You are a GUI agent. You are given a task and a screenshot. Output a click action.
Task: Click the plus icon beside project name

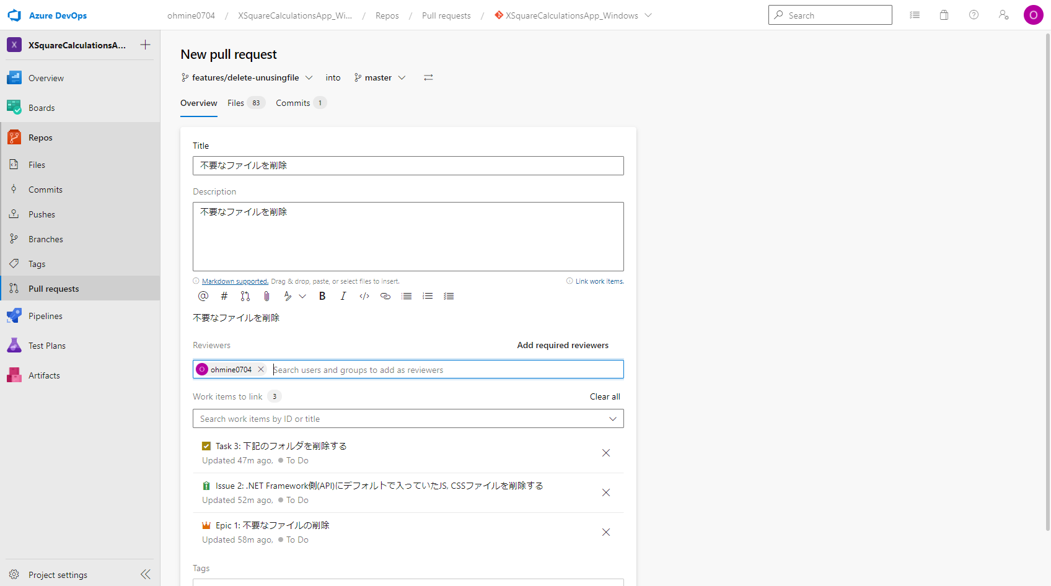coord(146,45)
